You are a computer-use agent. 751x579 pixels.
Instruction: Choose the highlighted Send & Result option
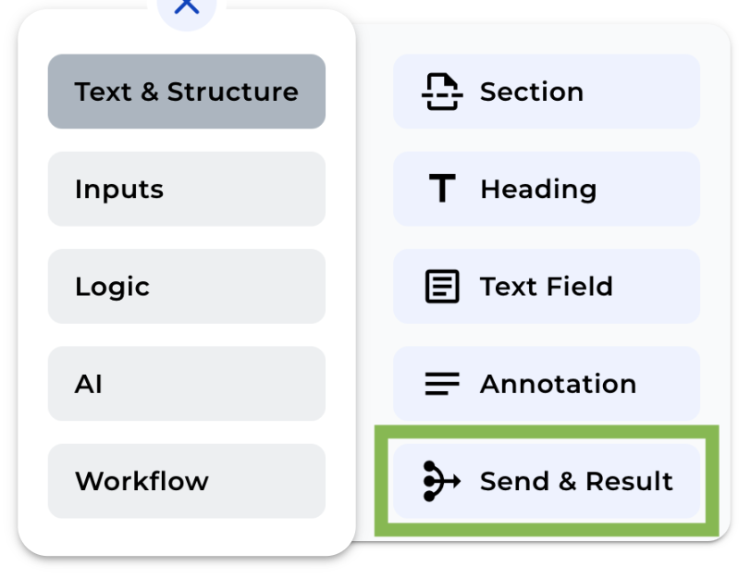(546, 481)
